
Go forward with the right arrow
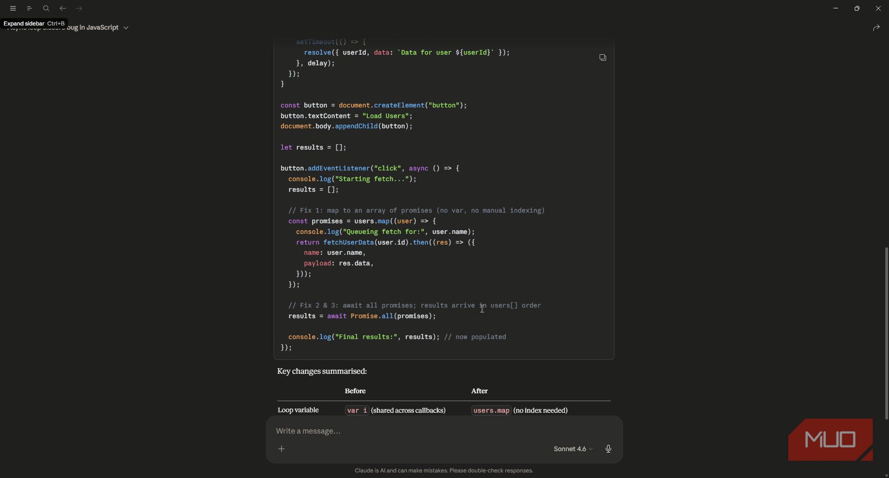[79, 8]
